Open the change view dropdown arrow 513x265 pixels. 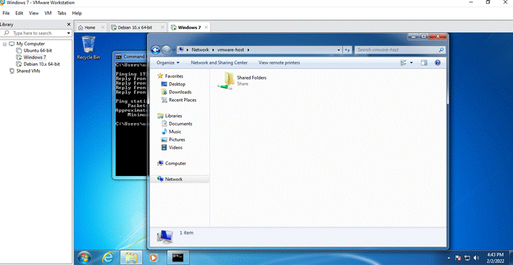coord(412,63)
